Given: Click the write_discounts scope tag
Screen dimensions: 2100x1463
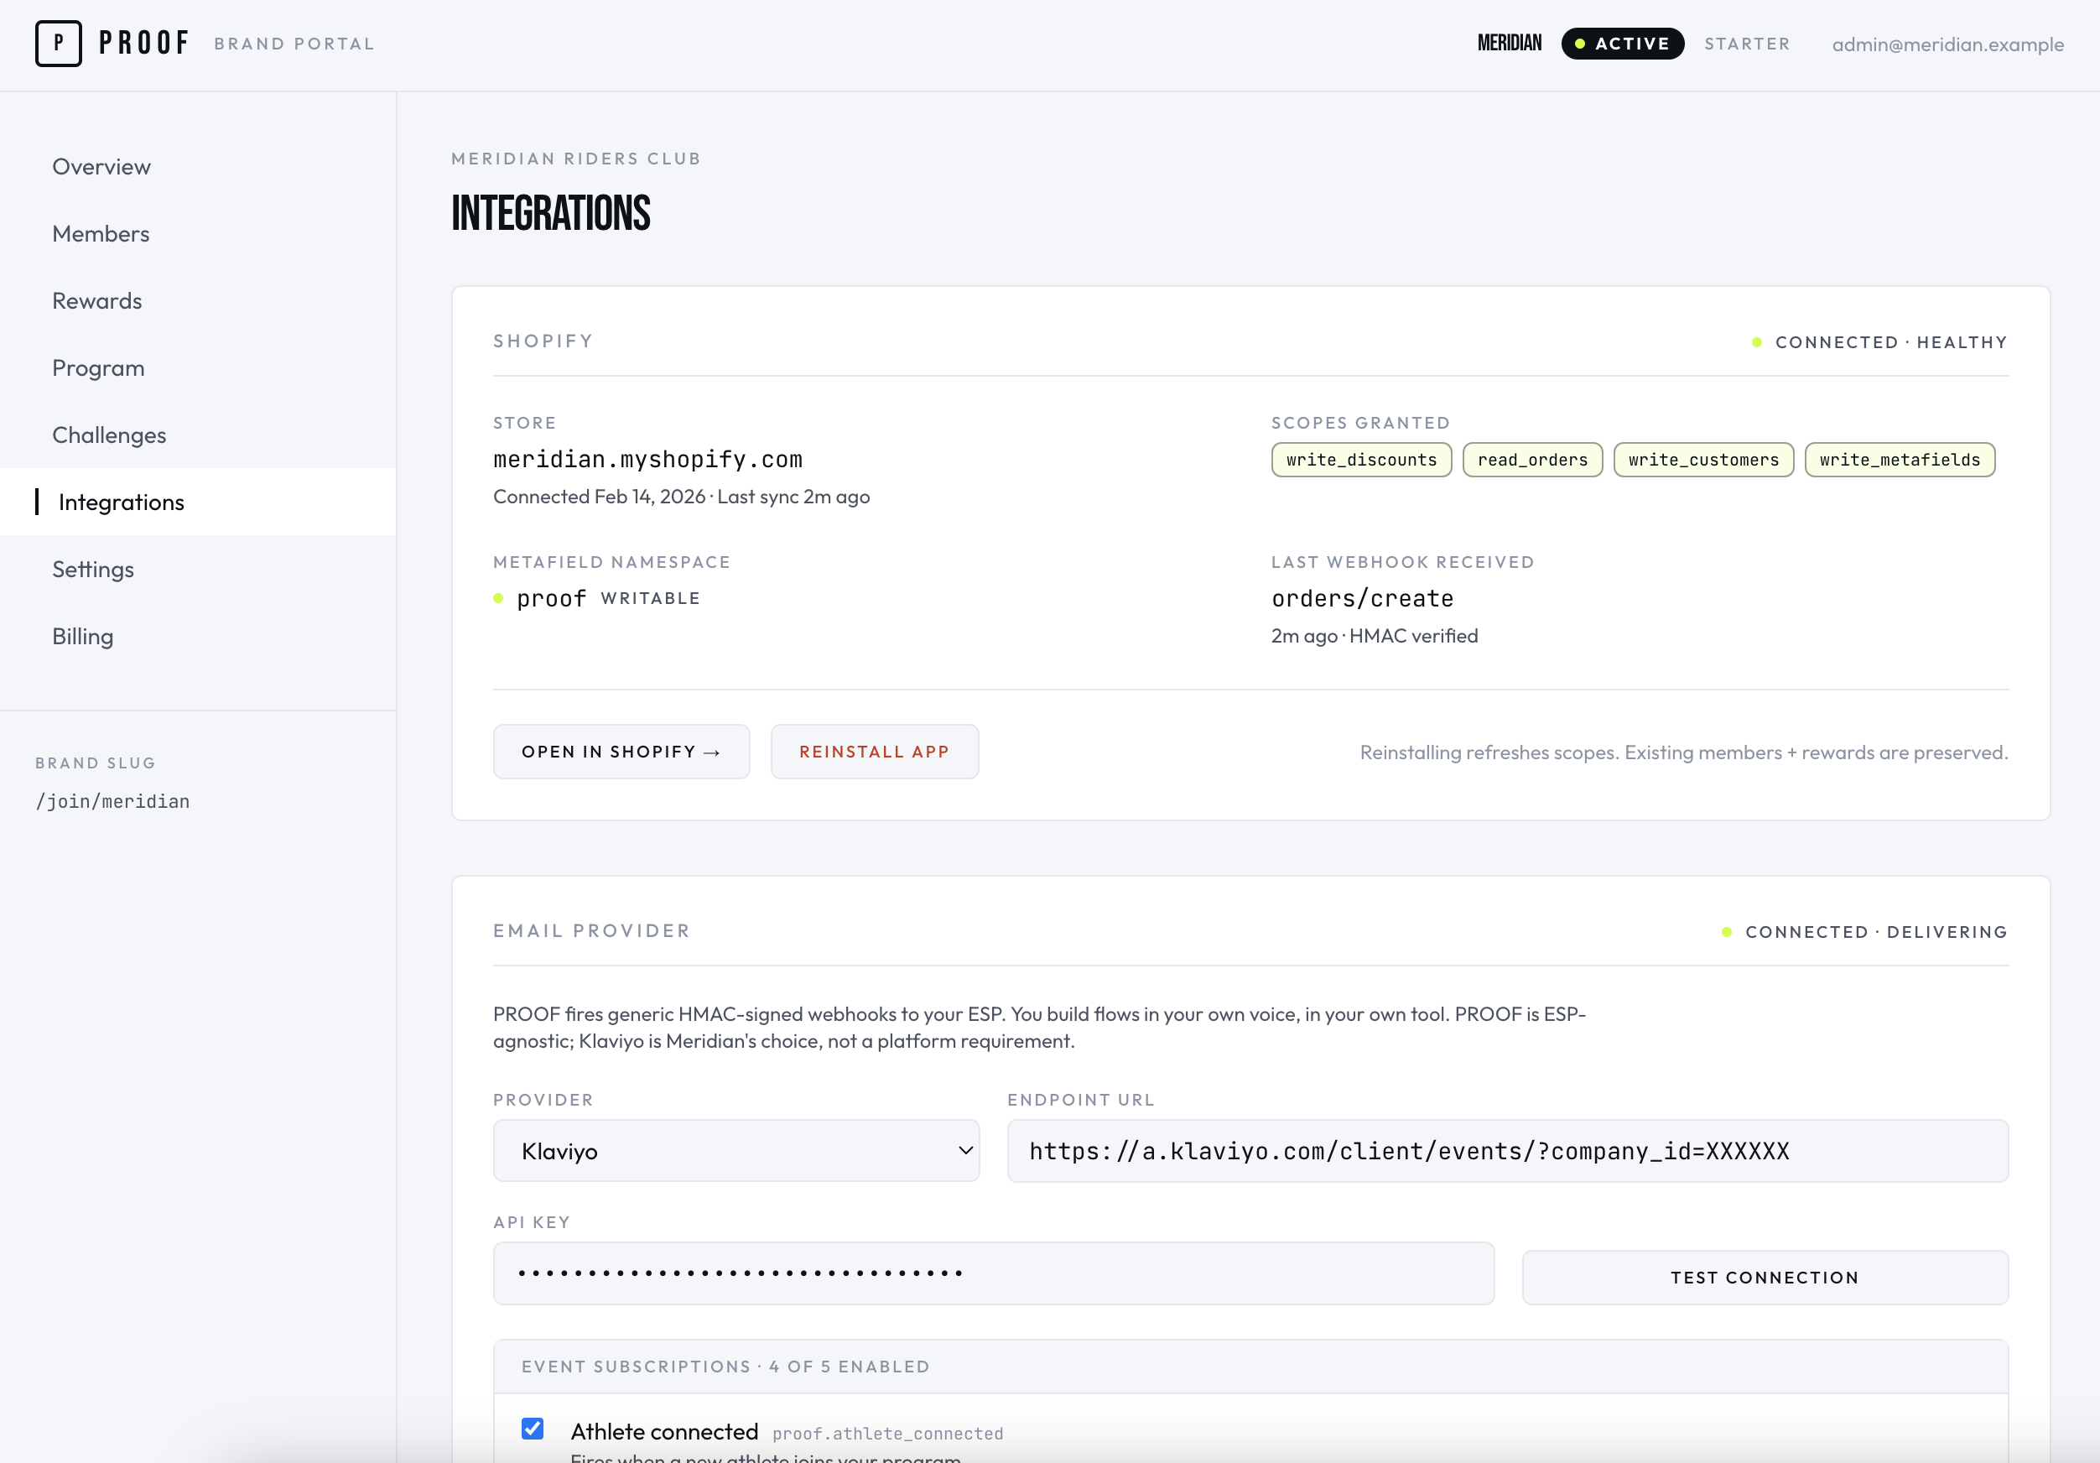Looking at the screenshot, I should point(1361,461).
